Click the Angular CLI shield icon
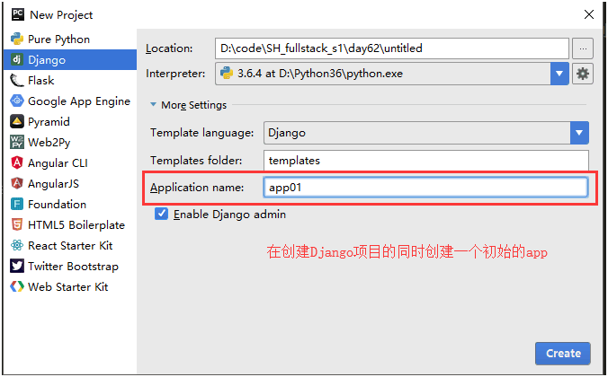Viewport: 608px width, 377px height. coord(17,163)
